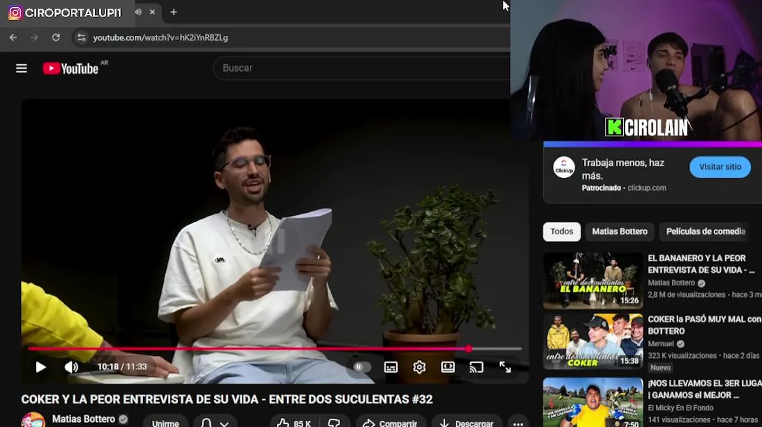
Task: Open COKER la PASÓ MUY MAL thumbnail
Action: click(593, 342)
